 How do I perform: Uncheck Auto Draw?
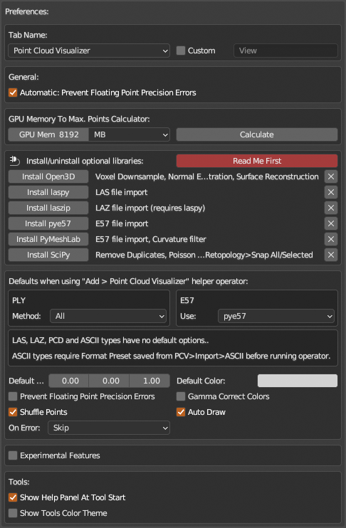[x=181, y=412]
